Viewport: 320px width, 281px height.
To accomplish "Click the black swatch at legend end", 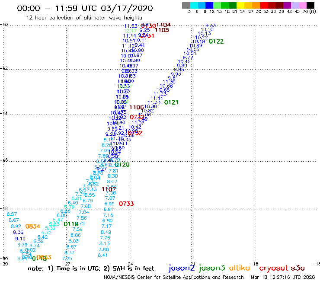I will [x=310, y=5].
